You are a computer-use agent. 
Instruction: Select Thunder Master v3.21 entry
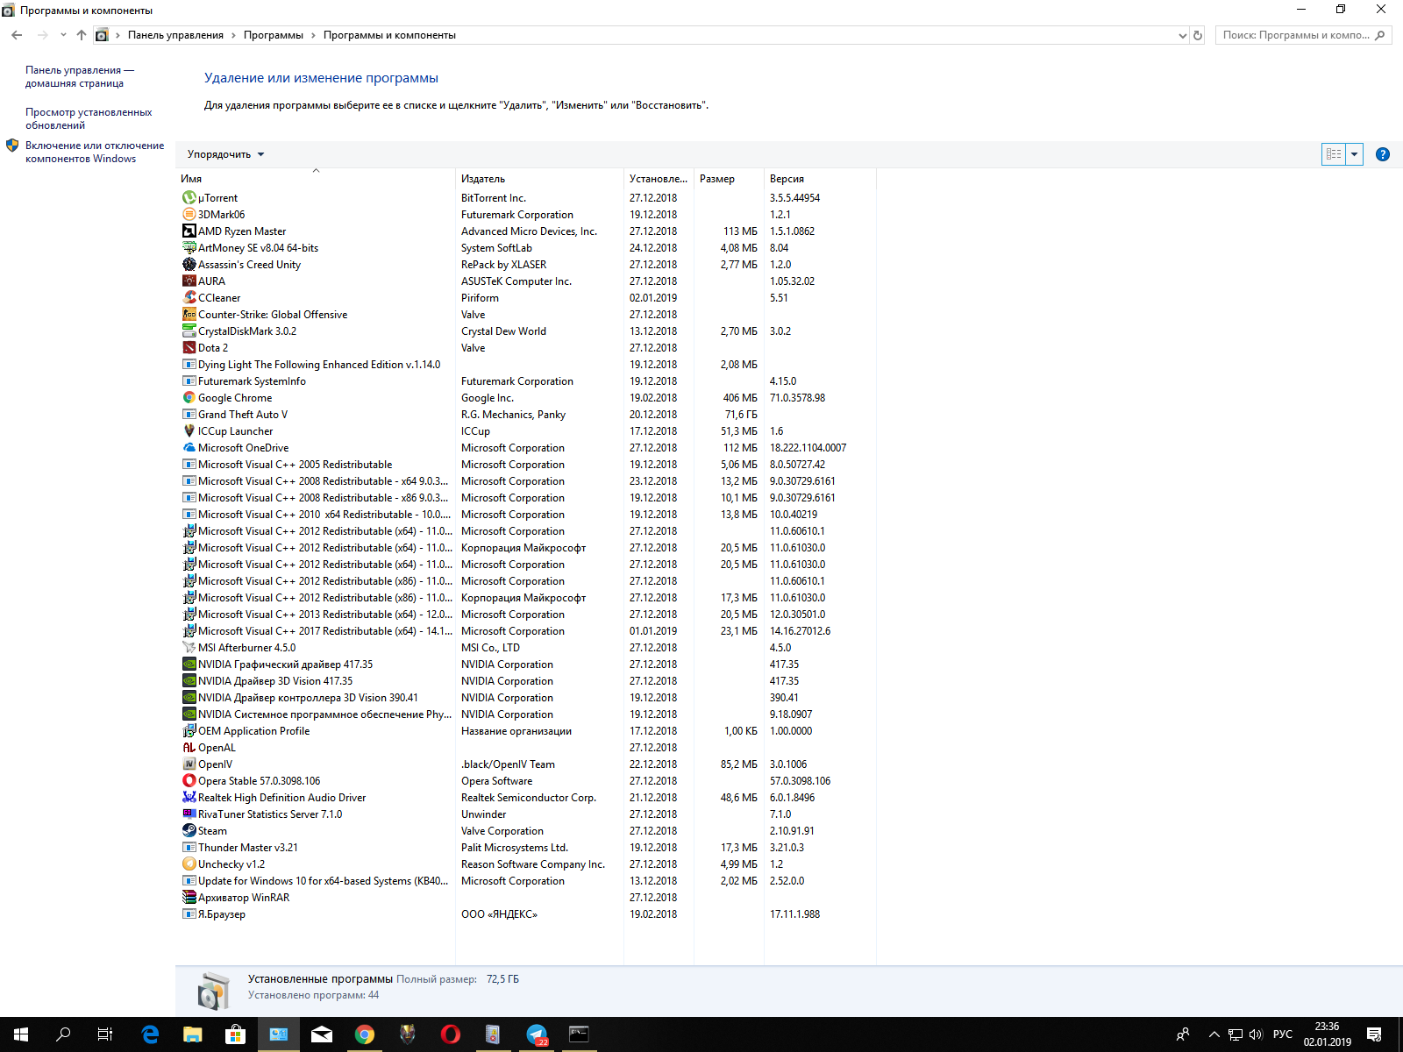coord(528,848)
